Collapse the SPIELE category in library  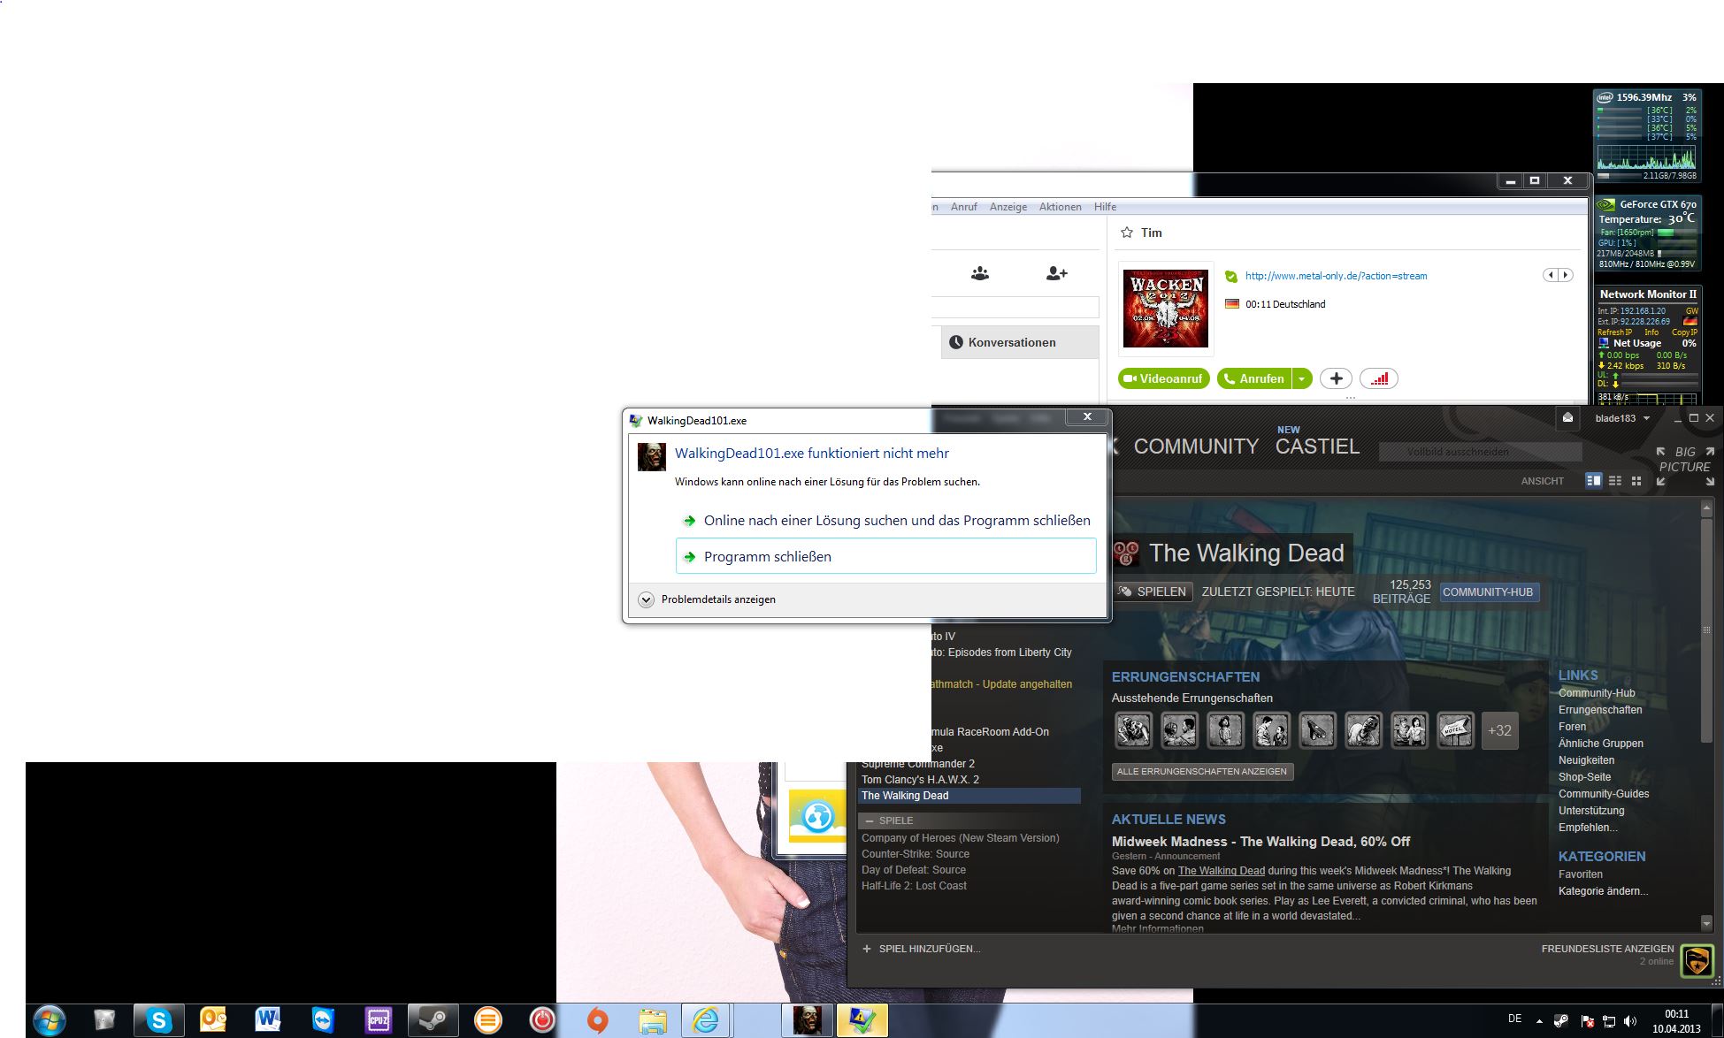(x=870, y=820)
